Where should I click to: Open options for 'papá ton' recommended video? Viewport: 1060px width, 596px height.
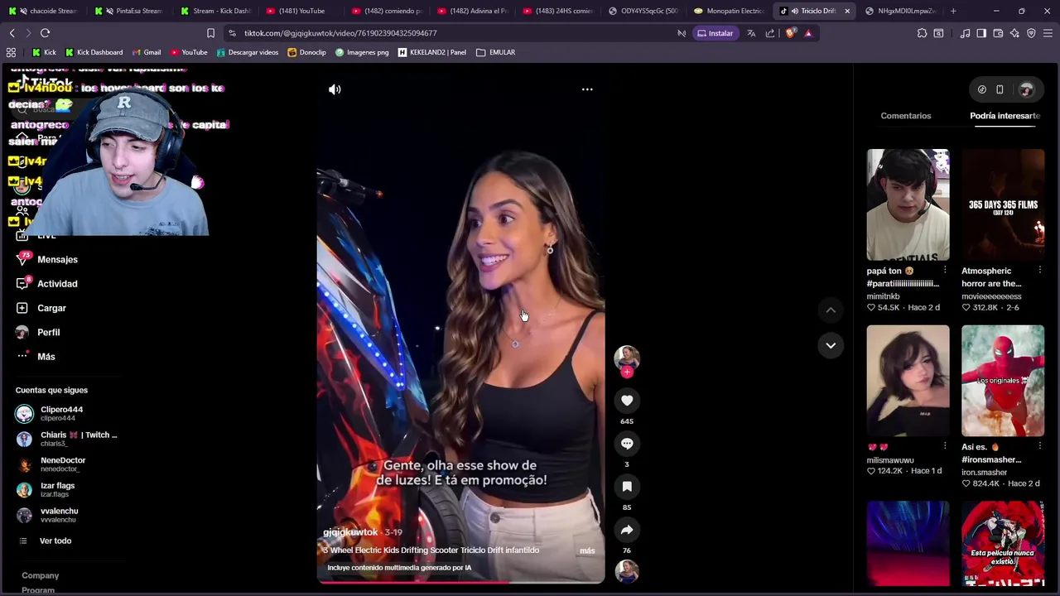[945, 271]
